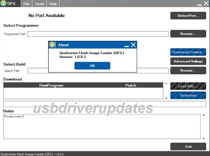
Task: Open the File menu
Action: click(x=26, y=4)
